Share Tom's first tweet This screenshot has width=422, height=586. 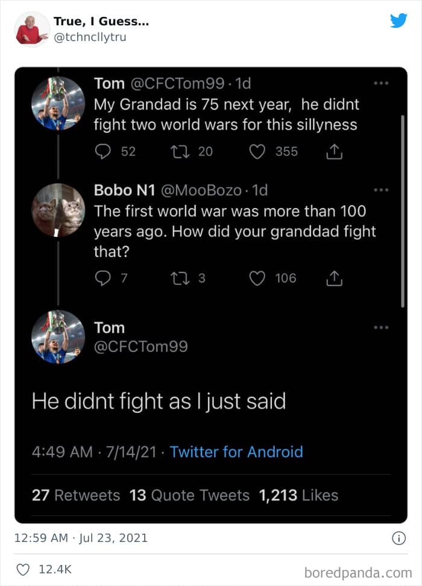tap(334, 153)
